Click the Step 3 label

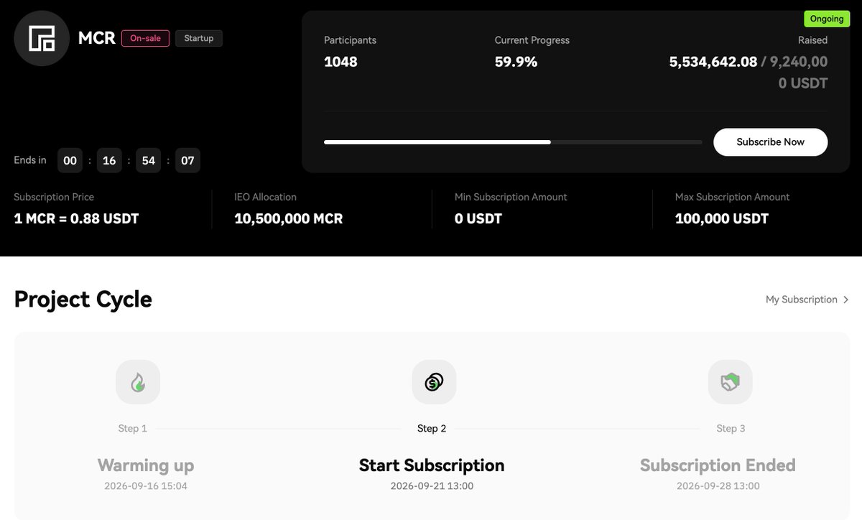[731, 428]
